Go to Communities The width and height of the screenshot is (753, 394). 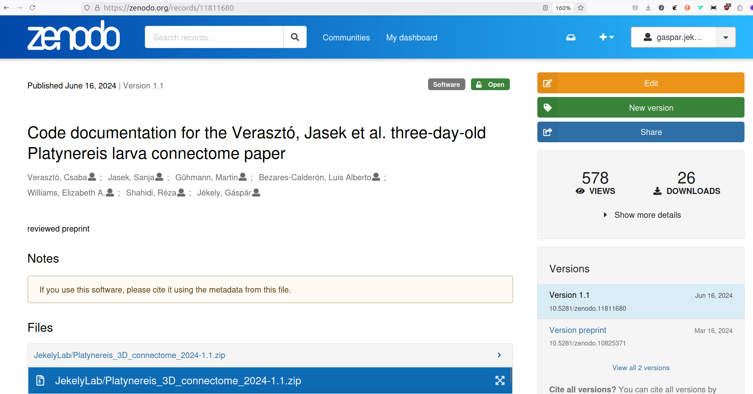tap(346, 38)
